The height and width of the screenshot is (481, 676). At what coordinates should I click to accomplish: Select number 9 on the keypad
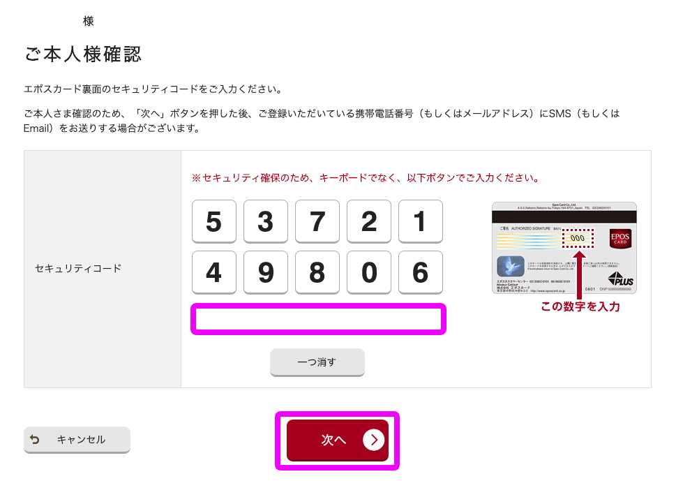pos(266,273)
